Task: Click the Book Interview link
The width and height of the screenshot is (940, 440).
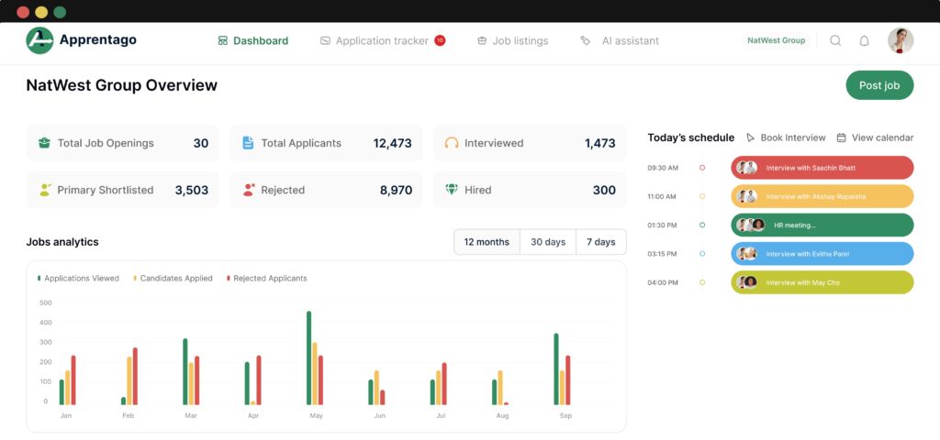Action: 786,137
